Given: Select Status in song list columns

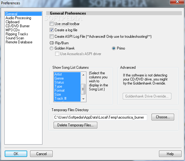Looking at the screenshot, I should coord(67,82).
